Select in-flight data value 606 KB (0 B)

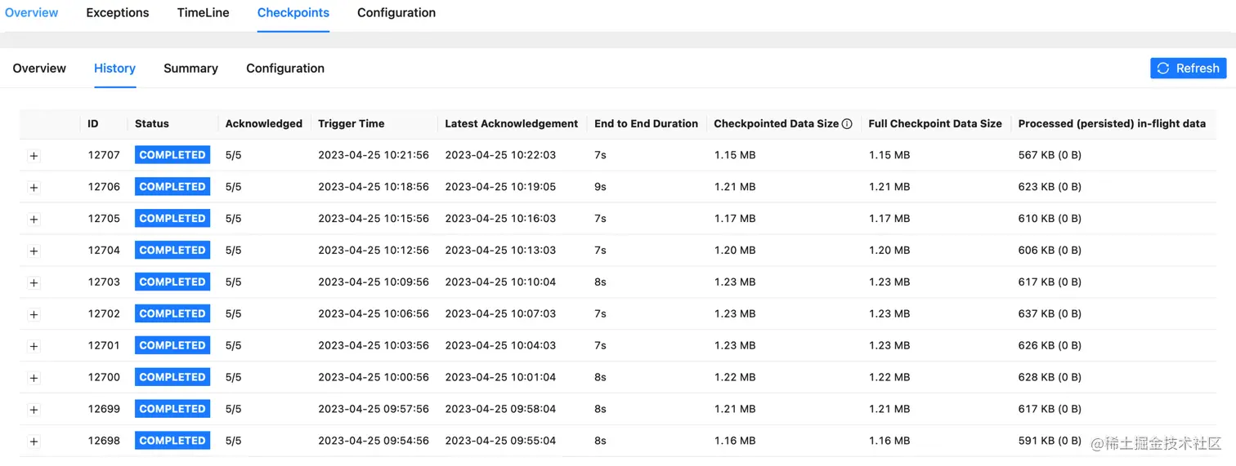pyautogui.click(x=1050, y=251)
